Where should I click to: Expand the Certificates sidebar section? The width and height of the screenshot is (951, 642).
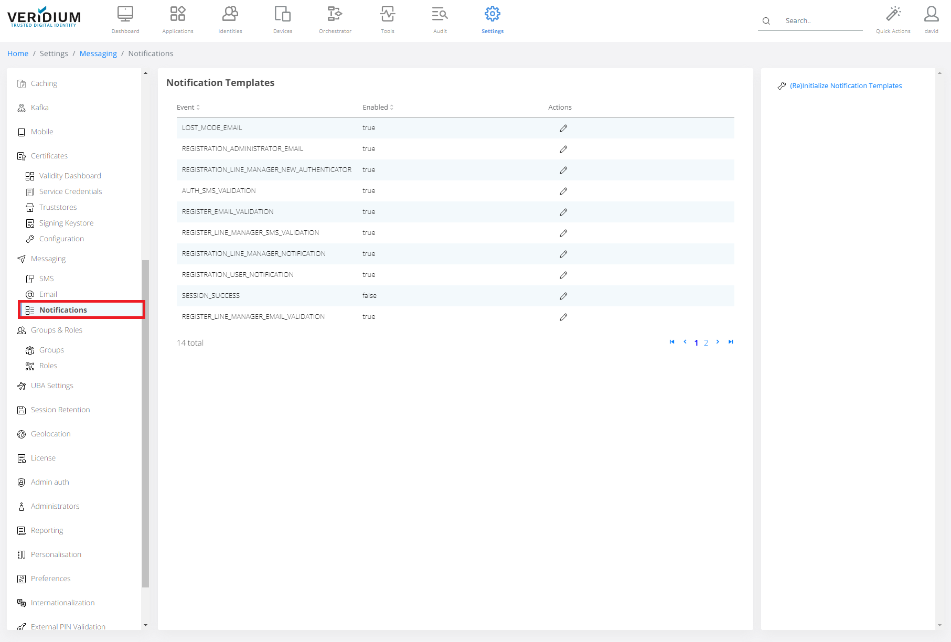point(49,156)
